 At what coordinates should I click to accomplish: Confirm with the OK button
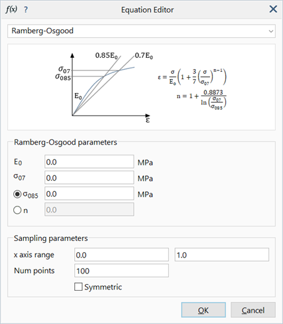[203, 310]
